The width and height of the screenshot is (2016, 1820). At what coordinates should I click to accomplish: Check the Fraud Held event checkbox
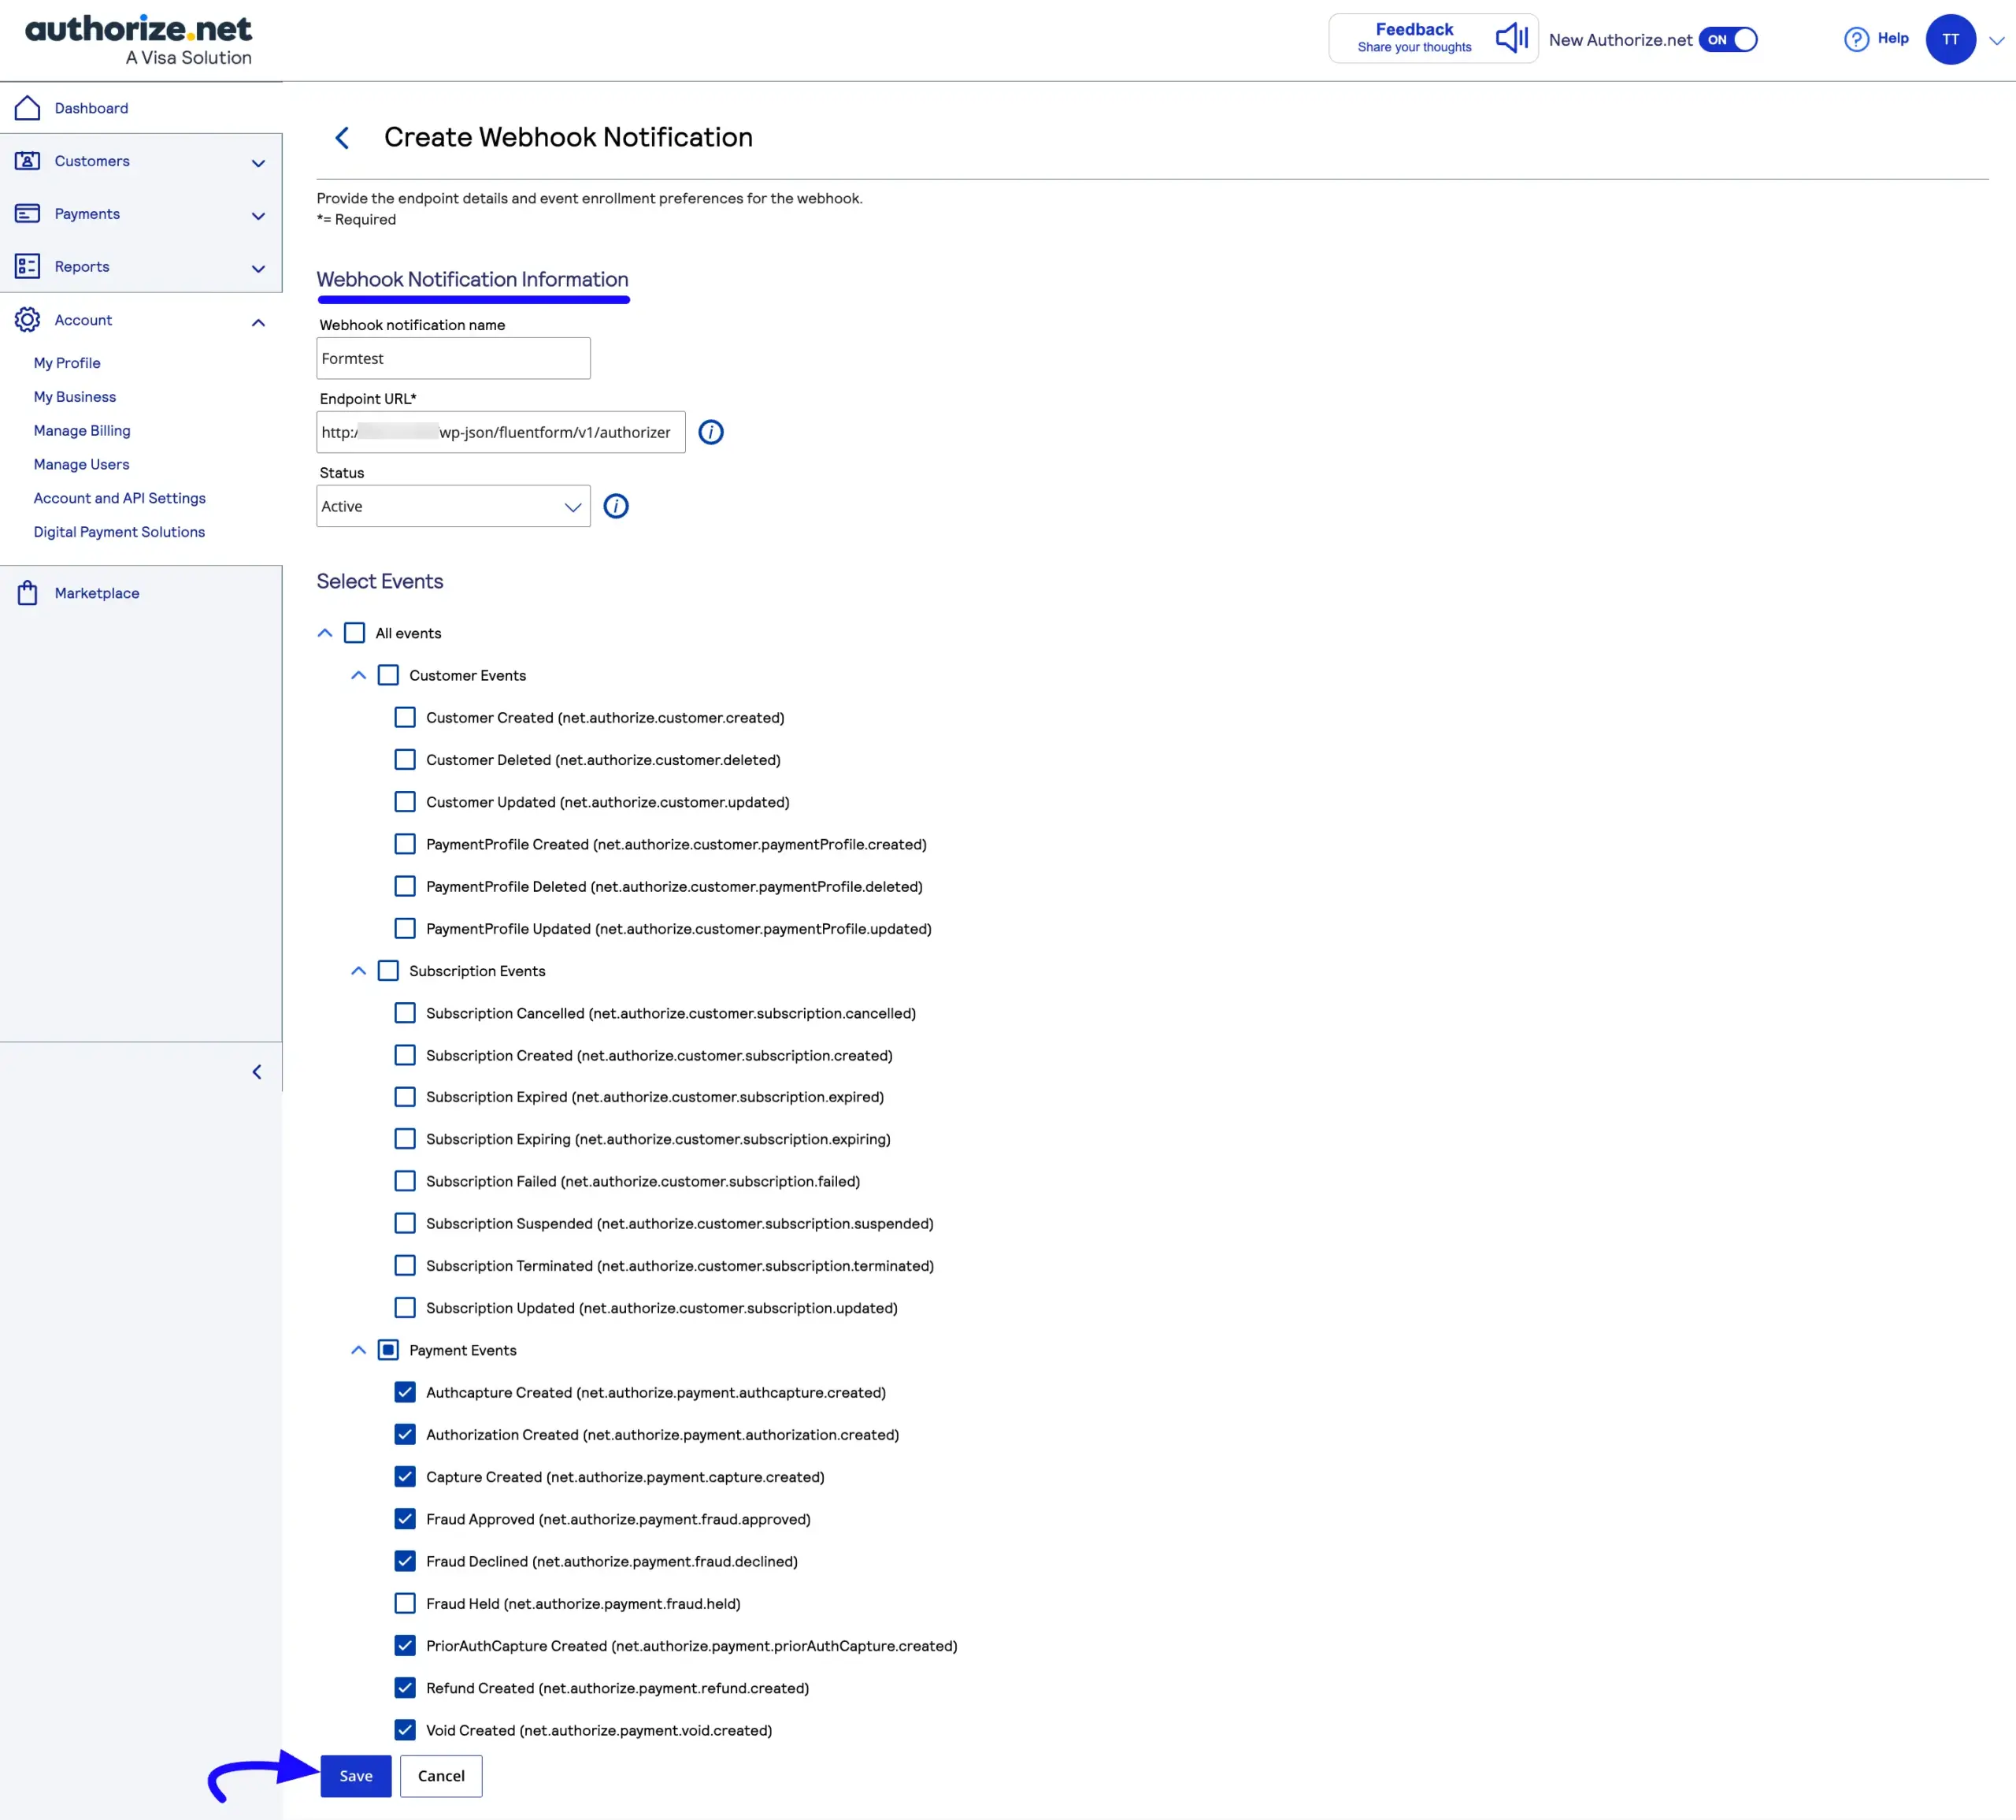(405, 1603)
